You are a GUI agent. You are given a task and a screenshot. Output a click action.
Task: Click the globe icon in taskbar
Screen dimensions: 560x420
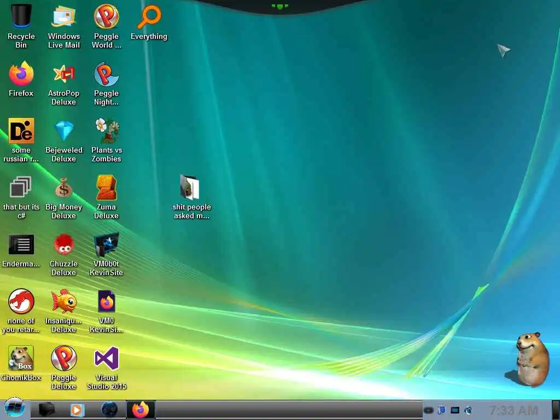[x=109, y=409]
